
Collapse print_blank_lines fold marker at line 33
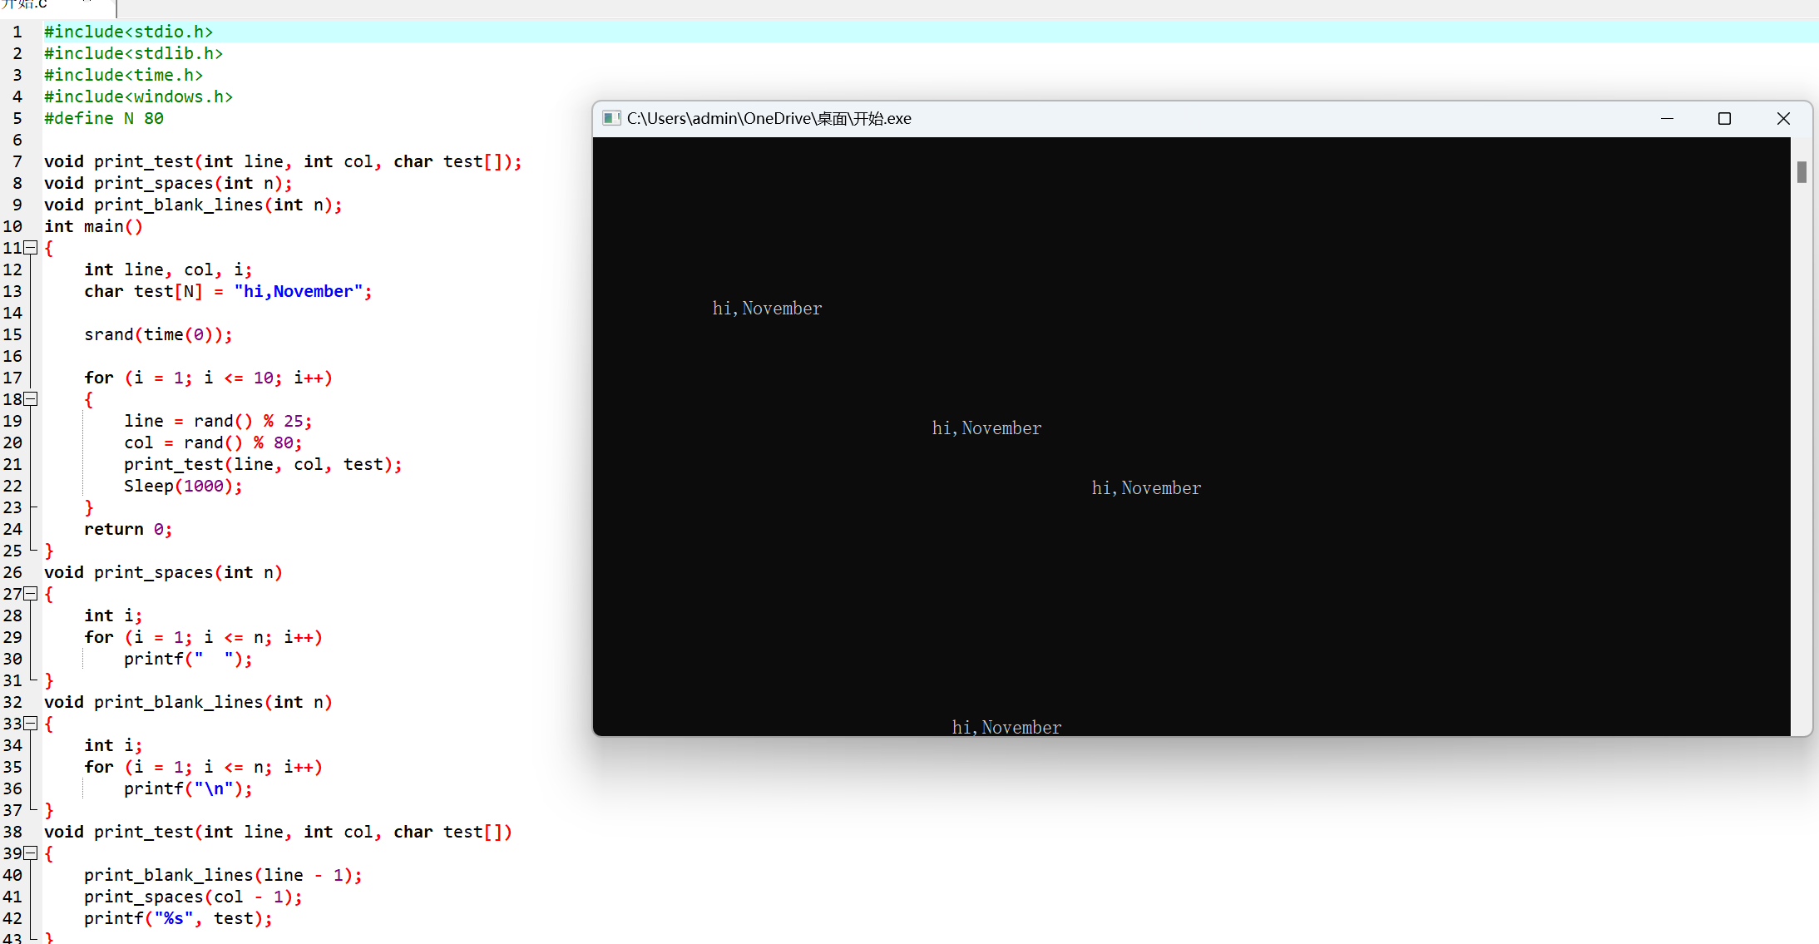pos(31,723)
